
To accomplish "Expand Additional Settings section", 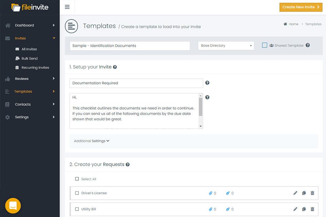I will (x=92, y=141).
